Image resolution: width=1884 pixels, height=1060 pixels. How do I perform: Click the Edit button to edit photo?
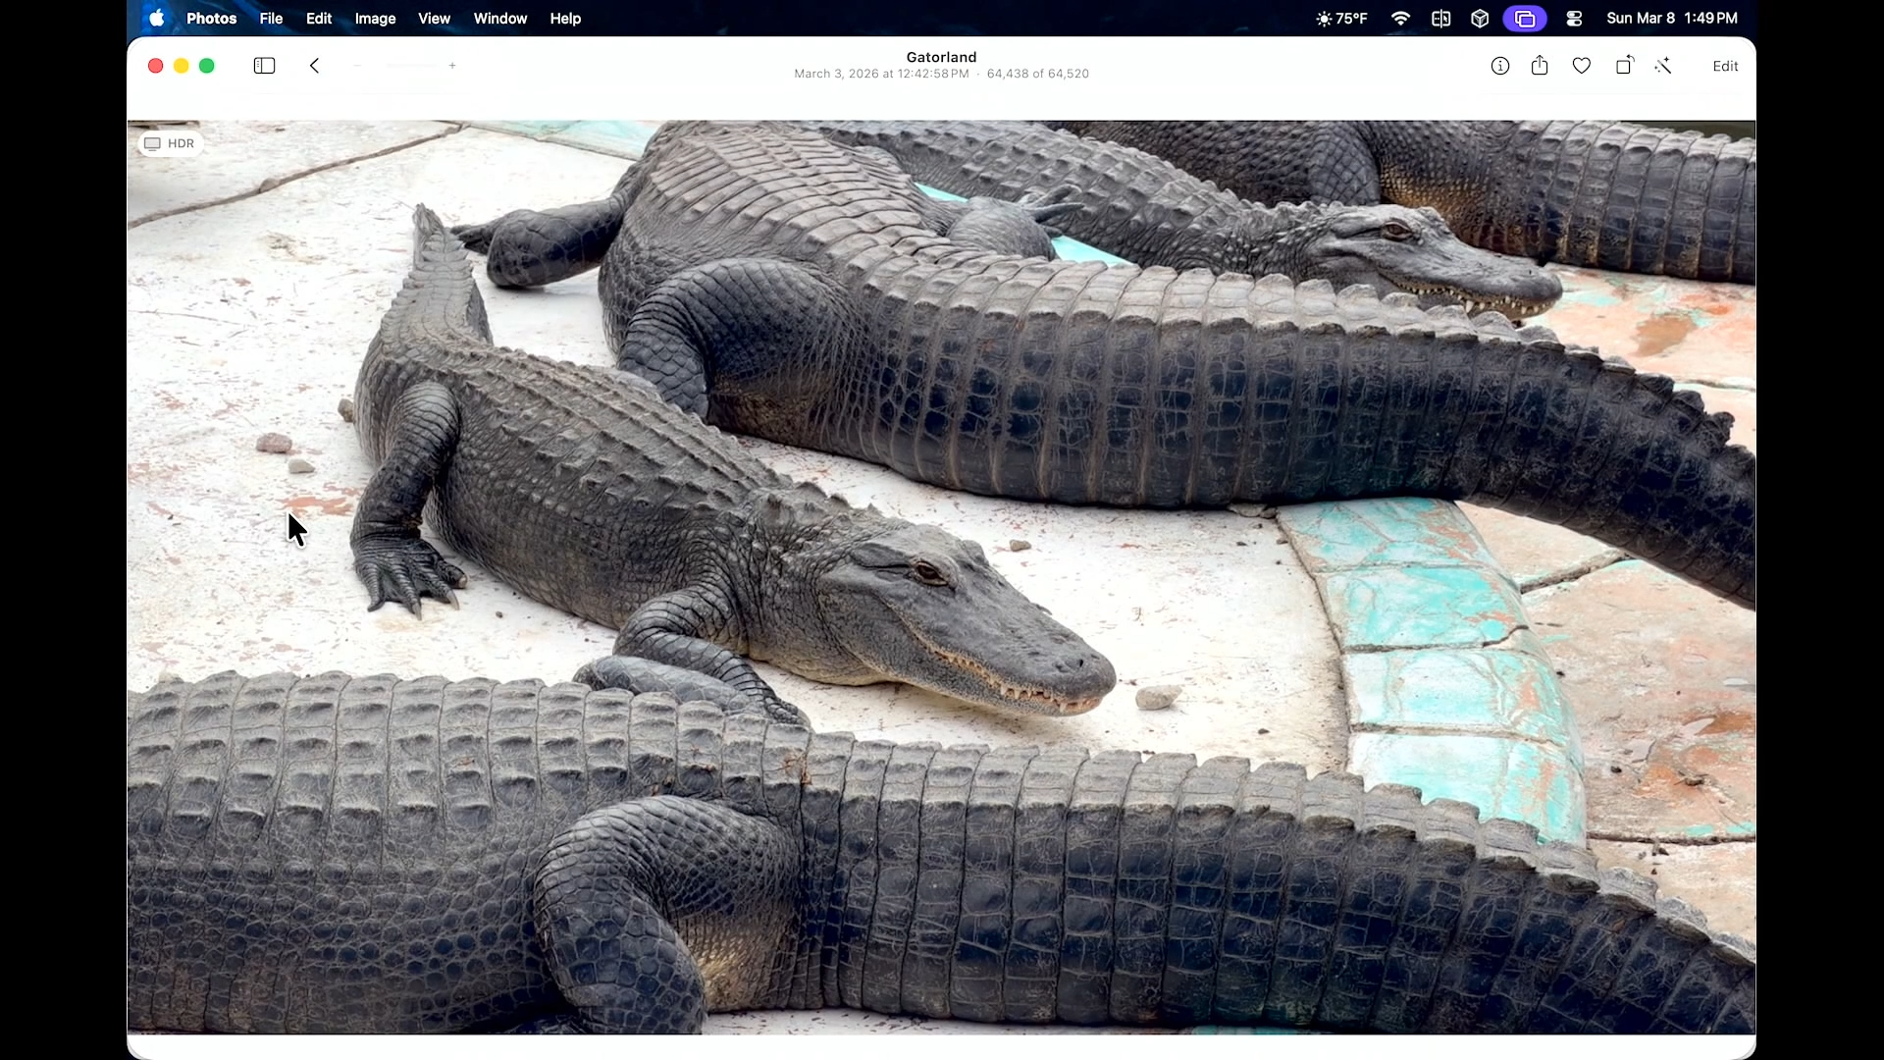point(1725,66)
